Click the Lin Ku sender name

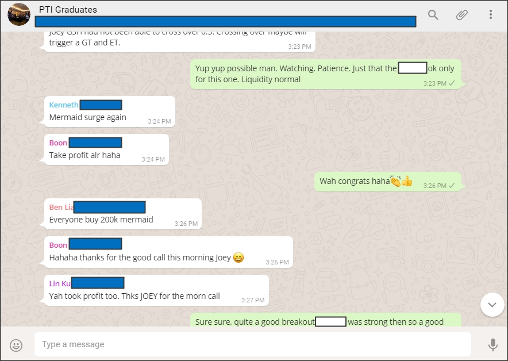point(60,283)
